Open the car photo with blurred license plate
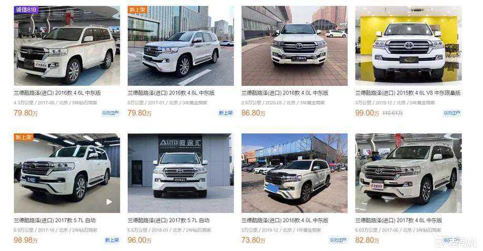The width and height of the screenshot is (483, 251). tap(295, 173)
